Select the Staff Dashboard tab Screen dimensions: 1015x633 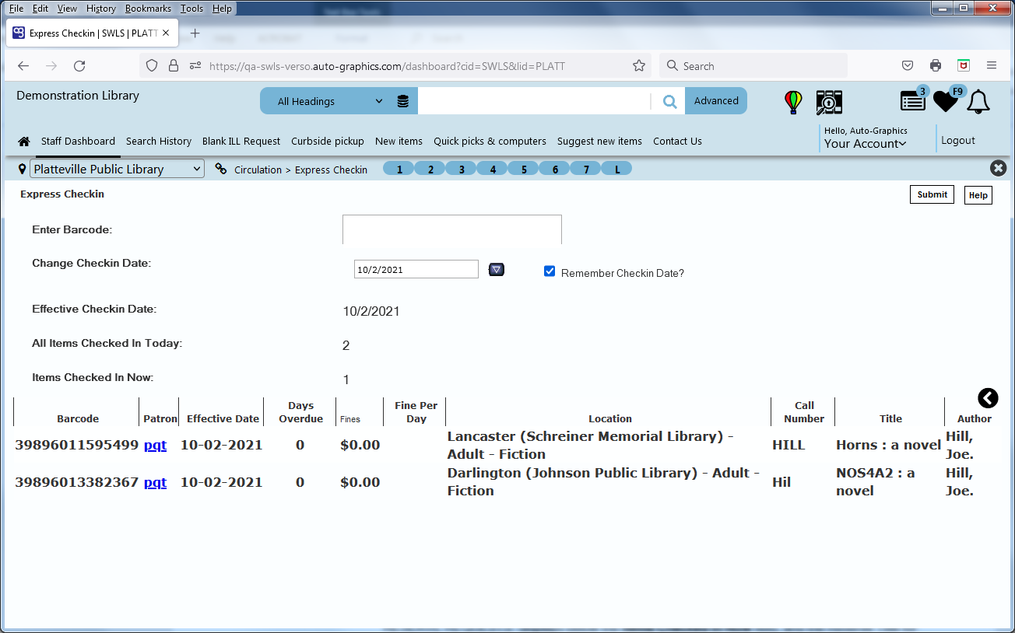[78, 142]
